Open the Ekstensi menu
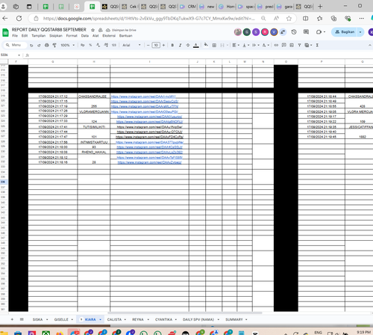The image size is (373, 335). click(109, 36)
